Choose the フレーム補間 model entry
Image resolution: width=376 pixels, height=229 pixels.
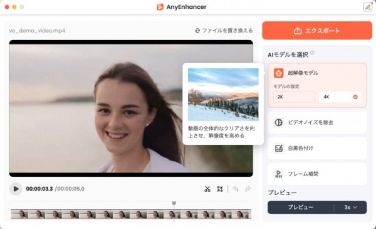point(317,174)
